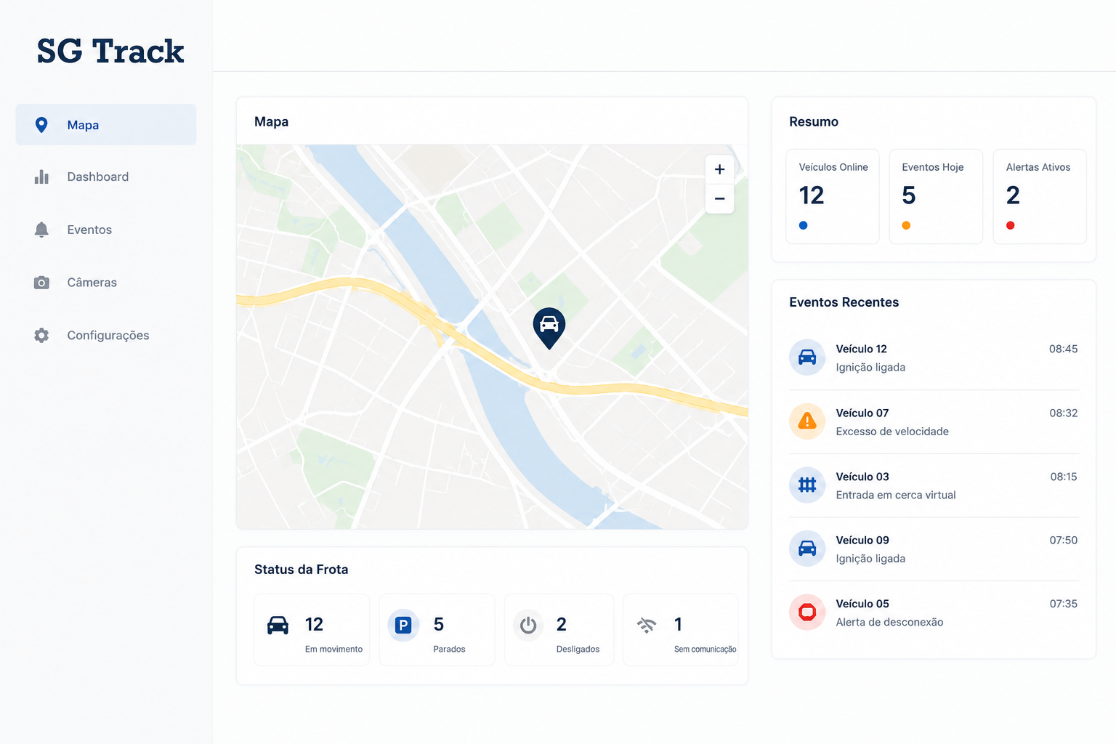Open the Mapa menu item
1116x744 pixels.
point(106,125)
